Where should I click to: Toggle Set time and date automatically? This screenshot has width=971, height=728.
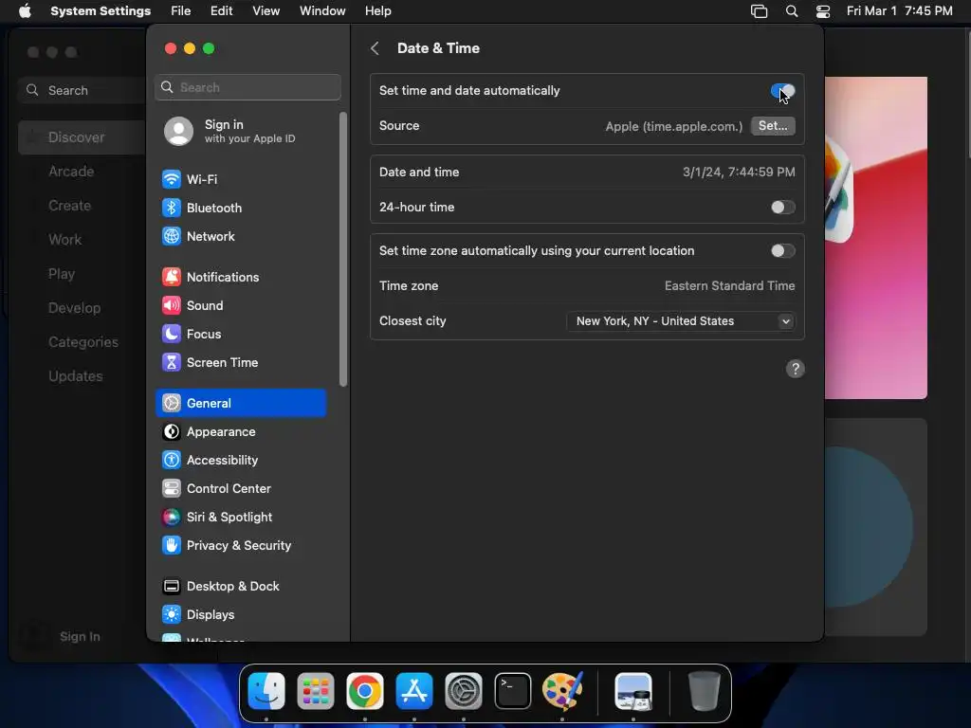782,91
